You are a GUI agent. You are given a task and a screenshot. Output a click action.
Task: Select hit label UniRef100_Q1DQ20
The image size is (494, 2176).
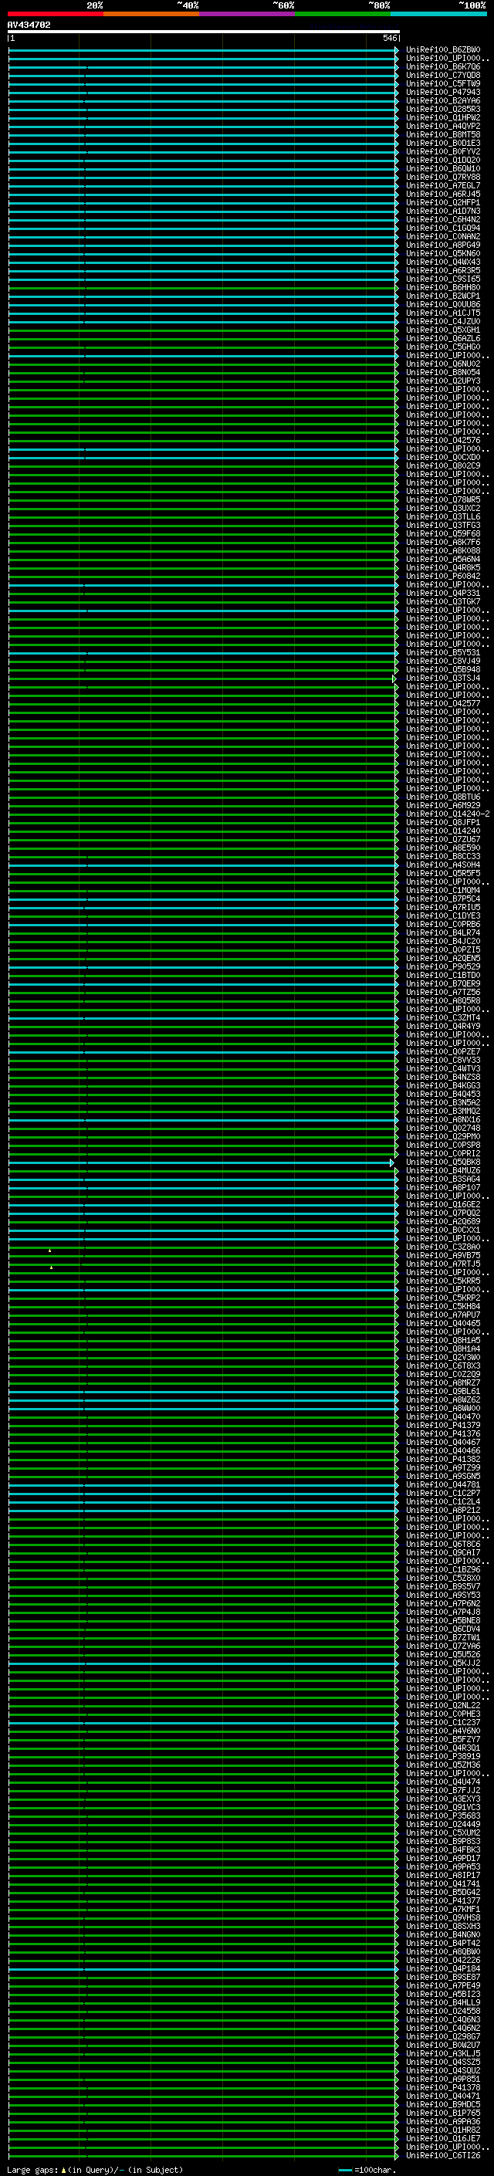tap(443, 160)
